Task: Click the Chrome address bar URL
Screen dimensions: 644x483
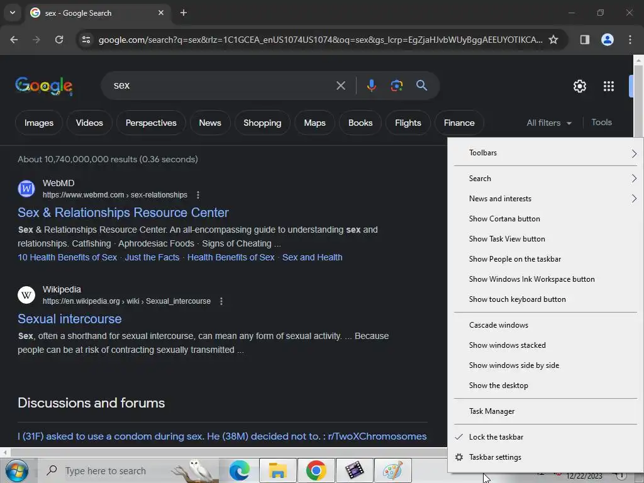Action: [320, 40]
